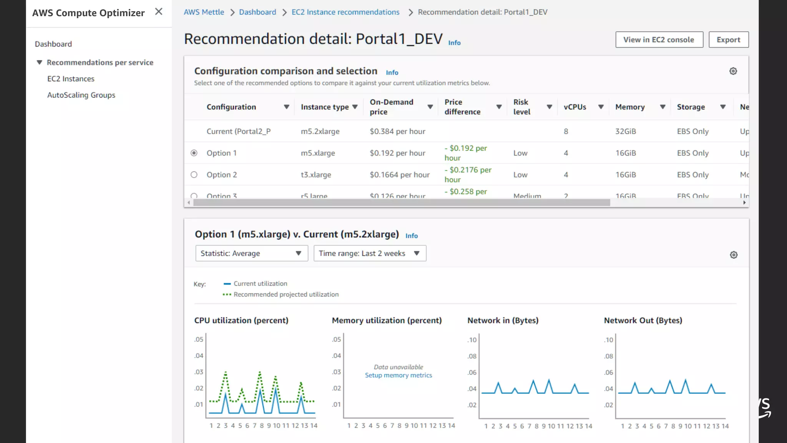Select the Option 3 radio button
This screenshot has height=443, width=787.
tap(194, 196)
